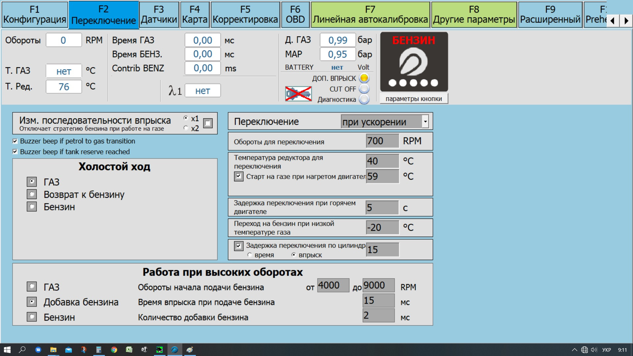Screen dimensions: 633x356
Task: Select x2 injection sequence option
Action: click(x=186, y=128)
